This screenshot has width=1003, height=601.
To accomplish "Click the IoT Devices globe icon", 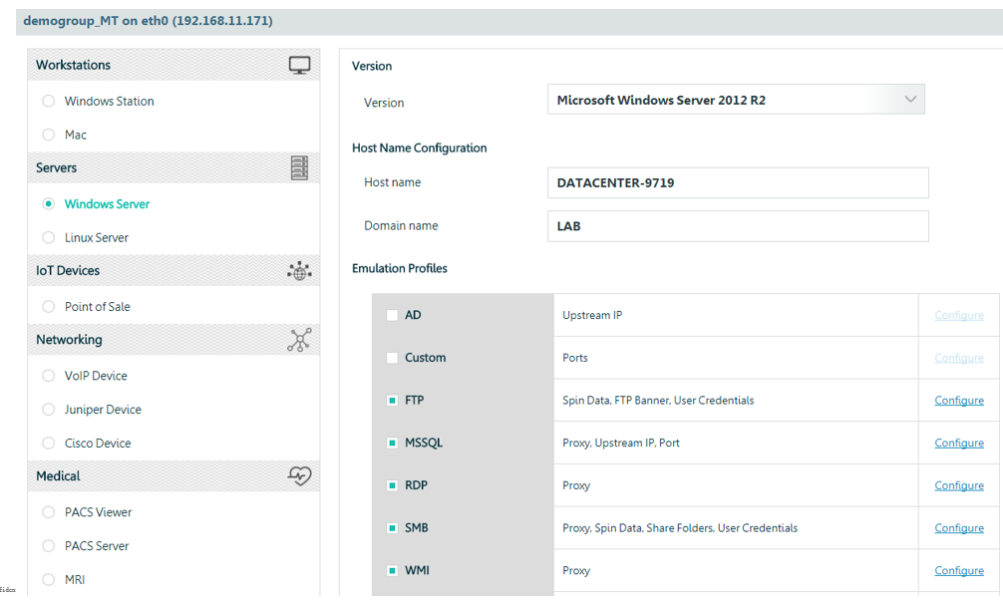I will tap(299, 271).
